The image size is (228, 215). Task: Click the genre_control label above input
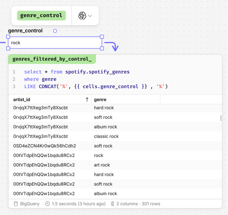25,31
